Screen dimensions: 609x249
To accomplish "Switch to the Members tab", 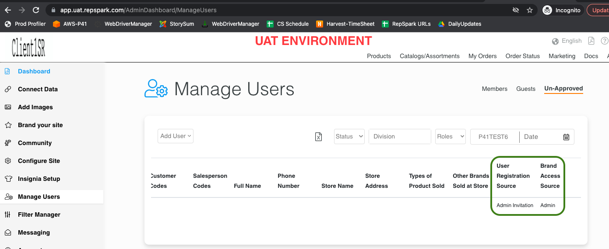I will click(495, 89).
